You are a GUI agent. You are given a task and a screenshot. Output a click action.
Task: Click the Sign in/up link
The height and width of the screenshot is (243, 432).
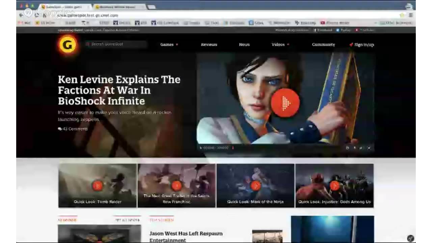tap(364, 45)
